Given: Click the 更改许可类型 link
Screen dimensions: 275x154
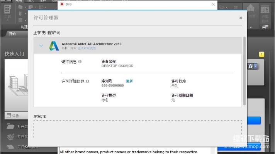Looking at the screenshot, I should tap(87, 48).
